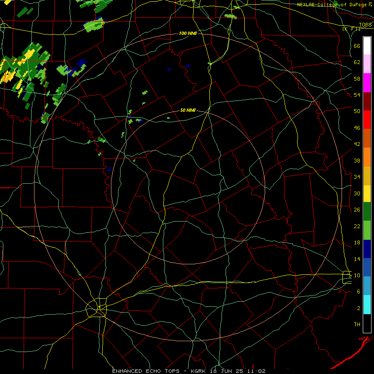Image resolution: width=374 pixels, height=374 pixels.
Task: Pick the dark green legend swatch
Action: pos(367,212)
